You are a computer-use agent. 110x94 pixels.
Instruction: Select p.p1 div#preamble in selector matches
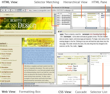64,17
